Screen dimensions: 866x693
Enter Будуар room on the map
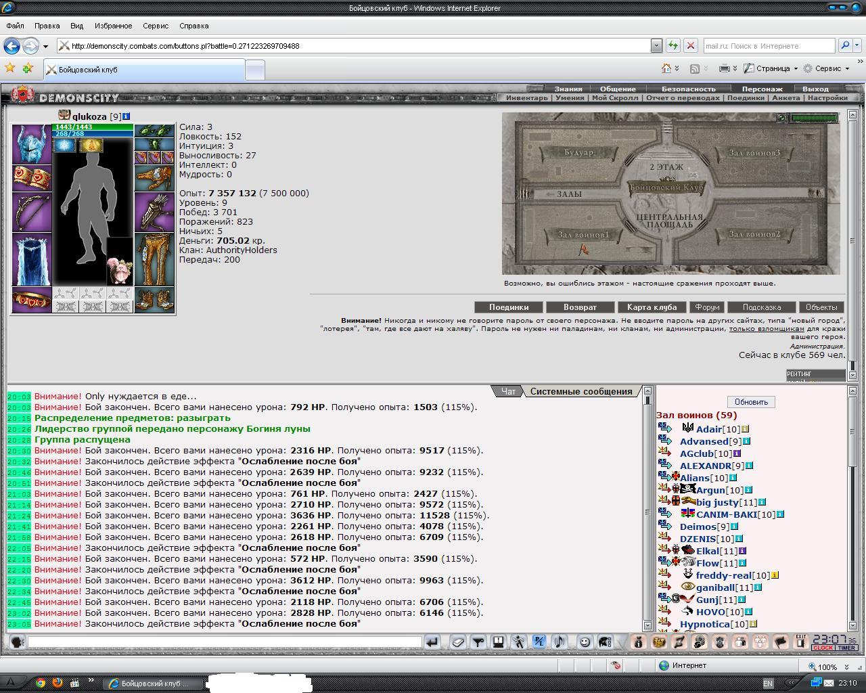click(578, 152)
